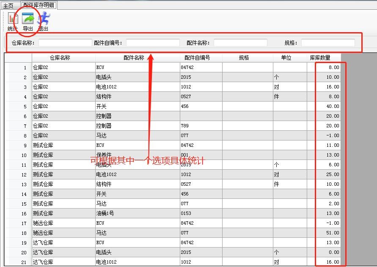This screenshot has height=267, width=377.
Task: Select code 2015 in row 2
Action: pos(201,77)
